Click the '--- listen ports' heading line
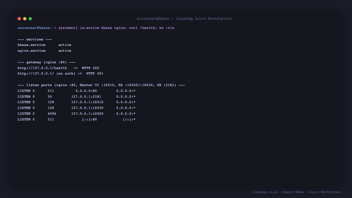 [x=101, y=85]
